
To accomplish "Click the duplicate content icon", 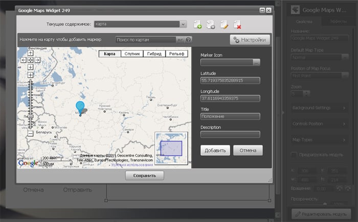I will [x=211, y=24].
